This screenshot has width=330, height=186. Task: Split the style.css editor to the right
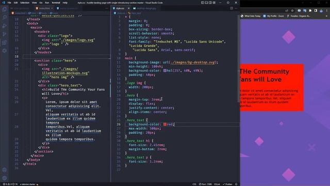point(232,8)
